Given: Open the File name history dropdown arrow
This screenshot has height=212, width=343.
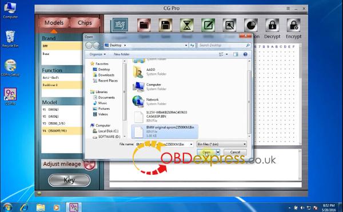Looking at the screenshot, I should pyautogui.click(x=191, y=144).
